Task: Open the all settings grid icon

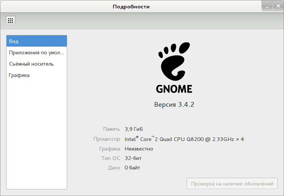Action: coord(11,21)
